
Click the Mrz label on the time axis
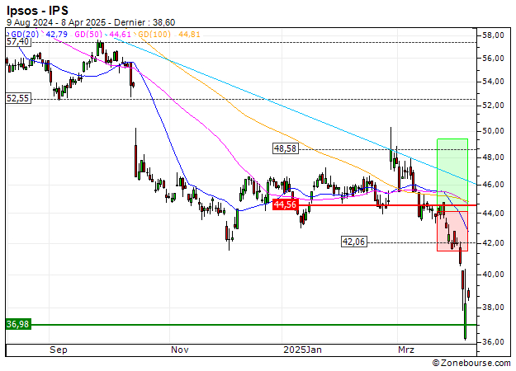406,350
